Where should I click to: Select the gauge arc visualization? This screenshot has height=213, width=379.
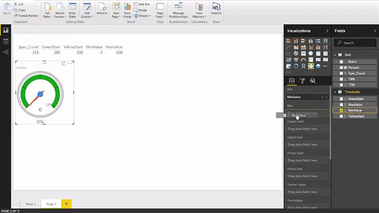(x=303, y=60)
